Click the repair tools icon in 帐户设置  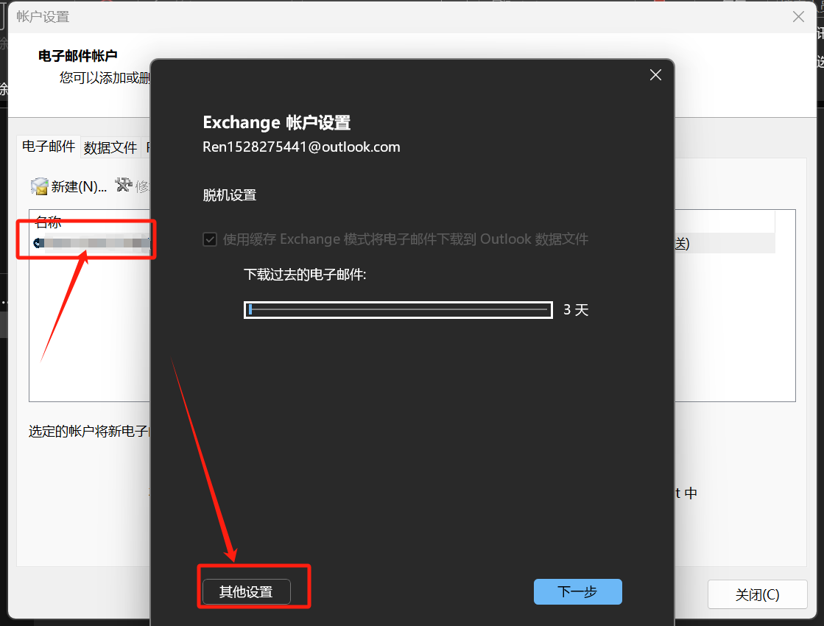(x=124, y=185)
